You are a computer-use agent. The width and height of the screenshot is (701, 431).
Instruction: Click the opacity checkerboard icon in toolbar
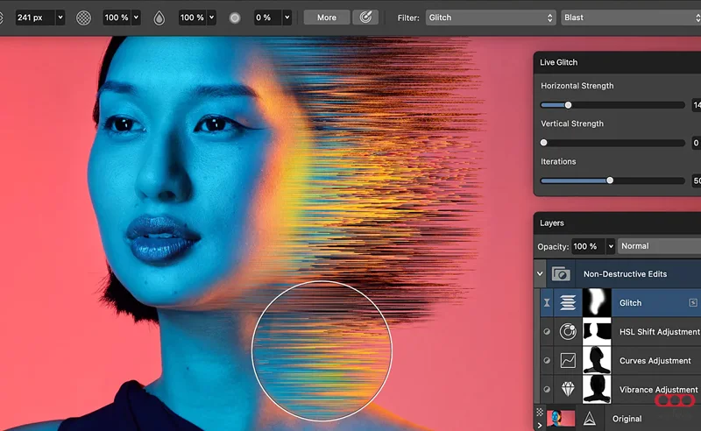pos(83,18)
